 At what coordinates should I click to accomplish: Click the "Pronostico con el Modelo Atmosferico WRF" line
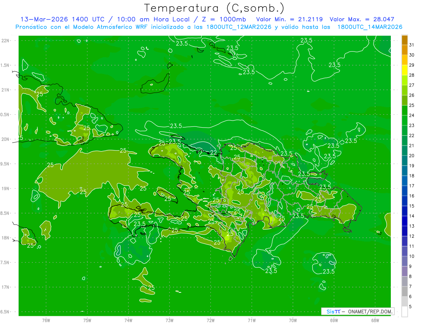(x=83, y=27)
